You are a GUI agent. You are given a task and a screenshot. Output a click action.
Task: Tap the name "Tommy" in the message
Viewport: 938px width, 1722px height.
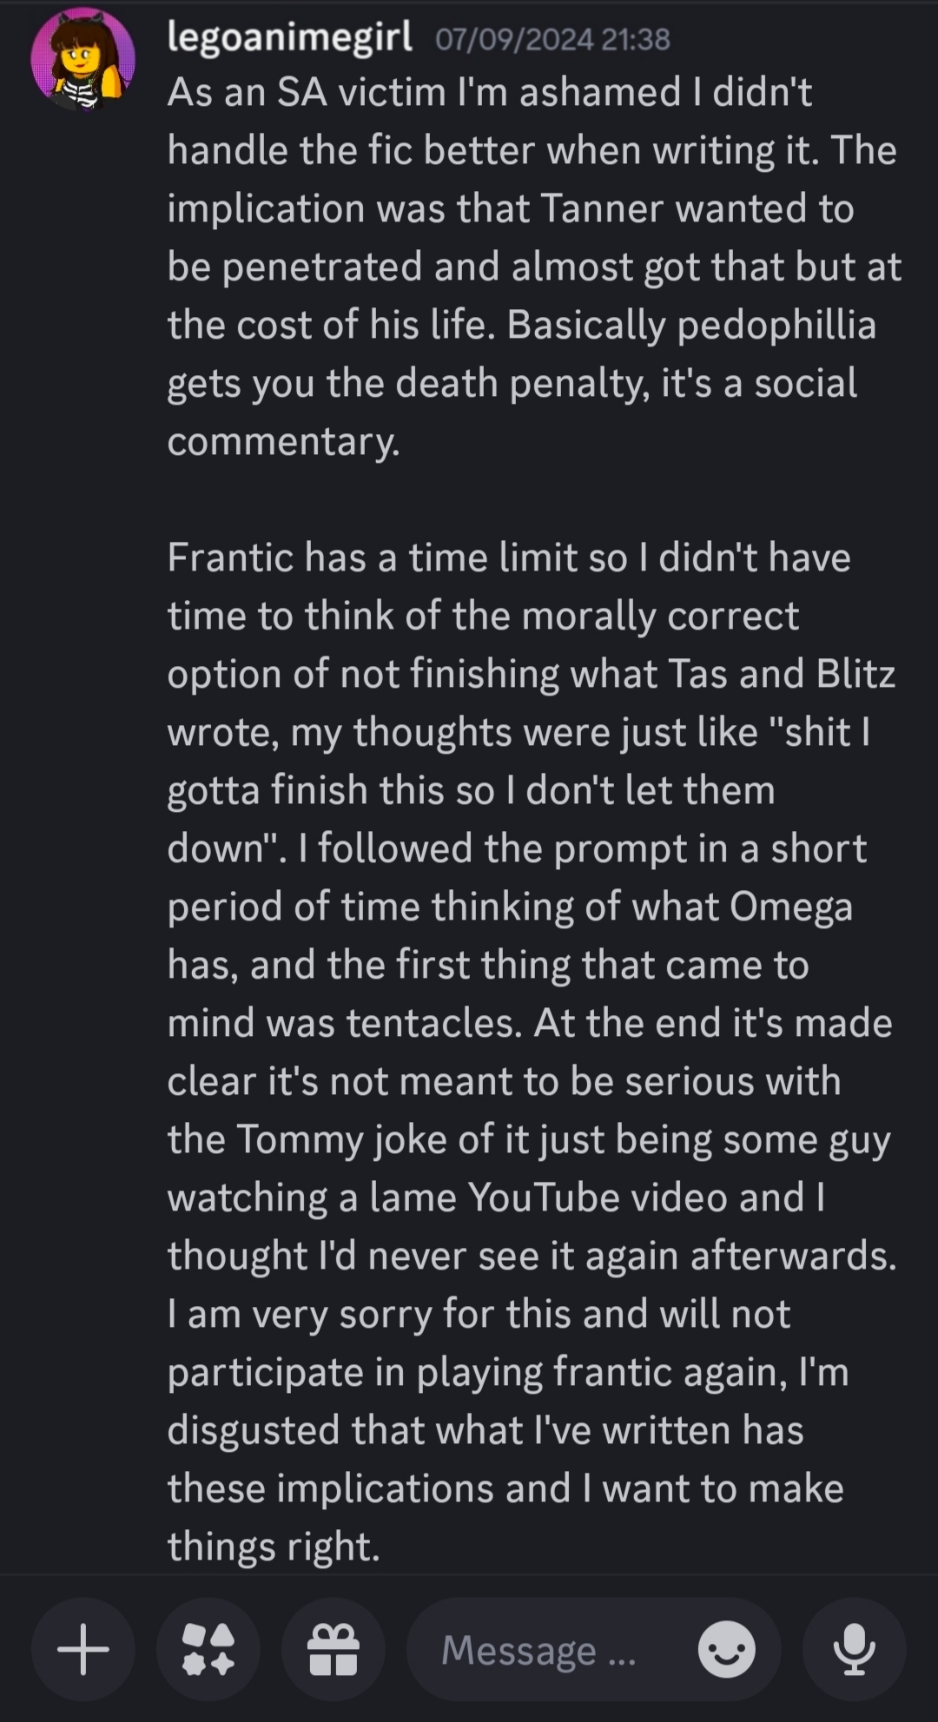pos(299,1139)
